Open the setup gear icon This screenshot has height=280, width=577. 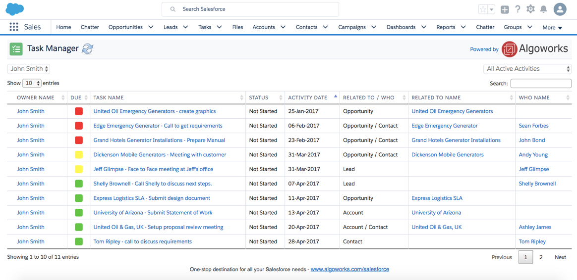530,9
